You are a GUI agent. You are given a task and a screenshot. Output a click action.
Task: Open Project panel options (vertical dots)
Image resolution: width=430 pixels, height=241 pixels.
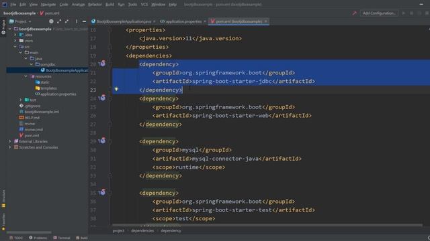[x=77, y=21]
